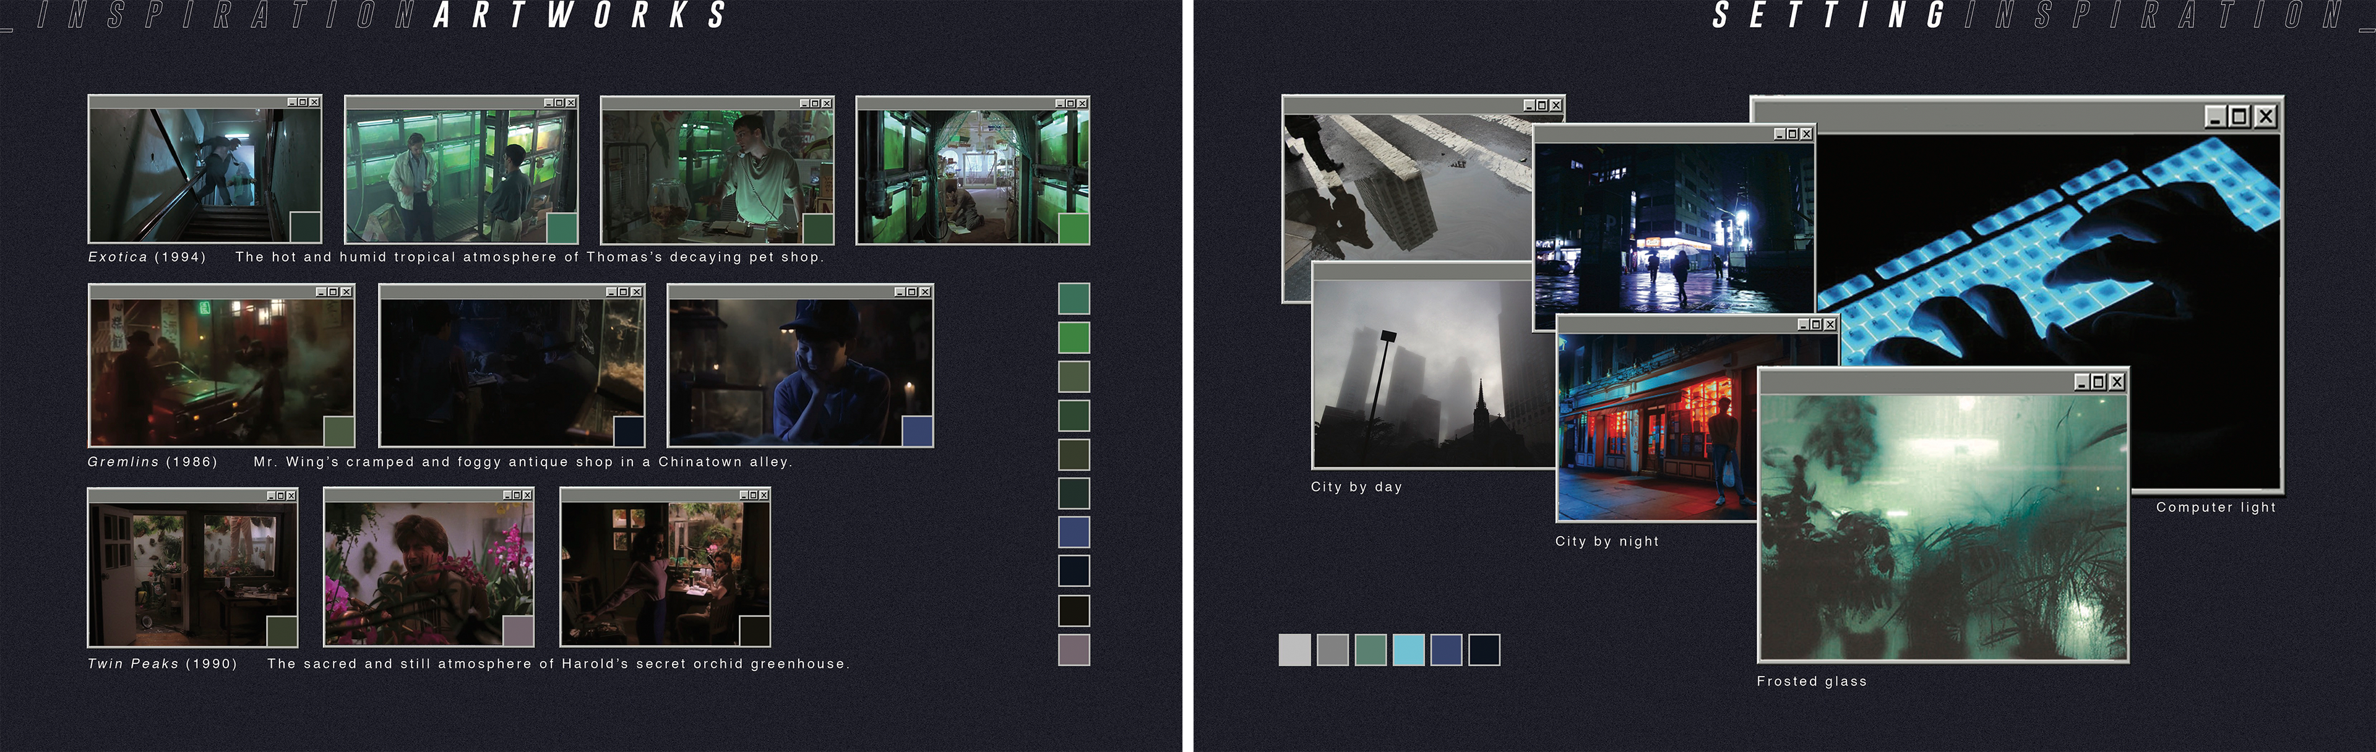Click the secret orchid greenhouse caption

coord(558,664)
